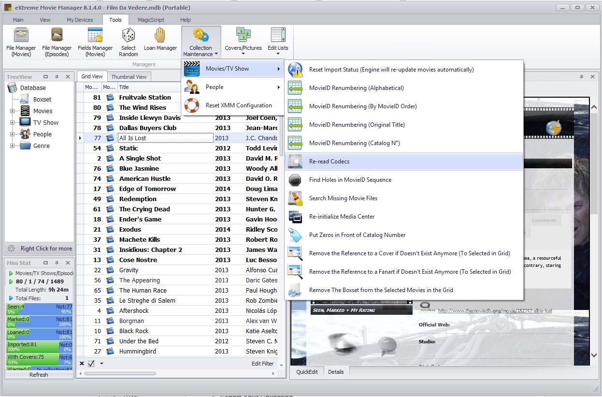The height and width of the screenshot is (397, 602).
Task: Choose Find Holes in MovieID Sequence
Action: pos(350,180)
